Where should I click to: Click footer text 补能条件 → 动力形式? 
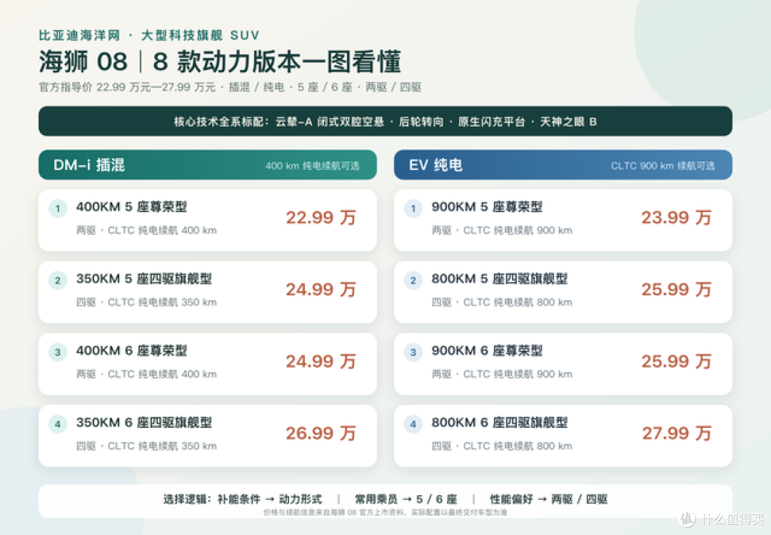coord(269,499)
